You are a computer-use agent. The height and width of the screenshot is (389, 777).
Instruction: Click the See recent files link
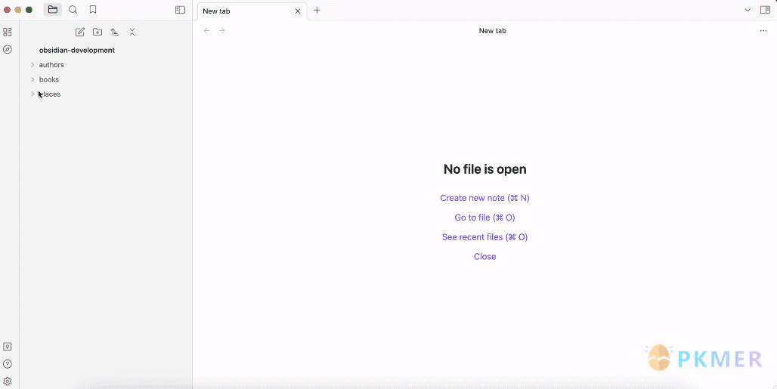(x=484, y=237)
